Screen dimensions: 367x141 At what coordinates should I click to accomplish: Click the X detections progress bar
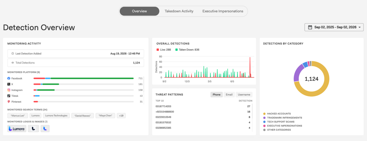[x=84, y=84]
